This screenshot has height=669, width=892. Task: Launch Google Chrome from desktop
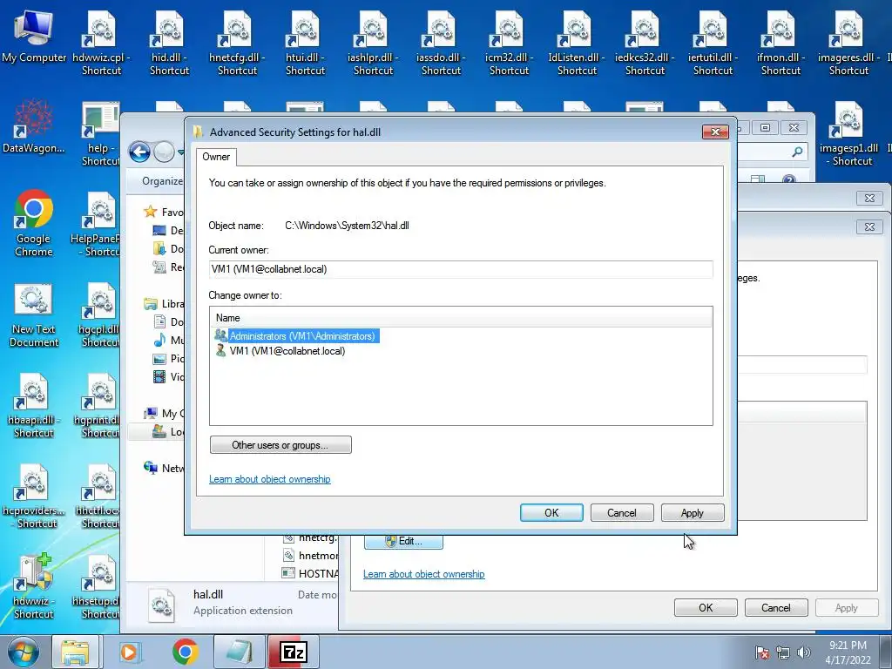coord(34,224)
